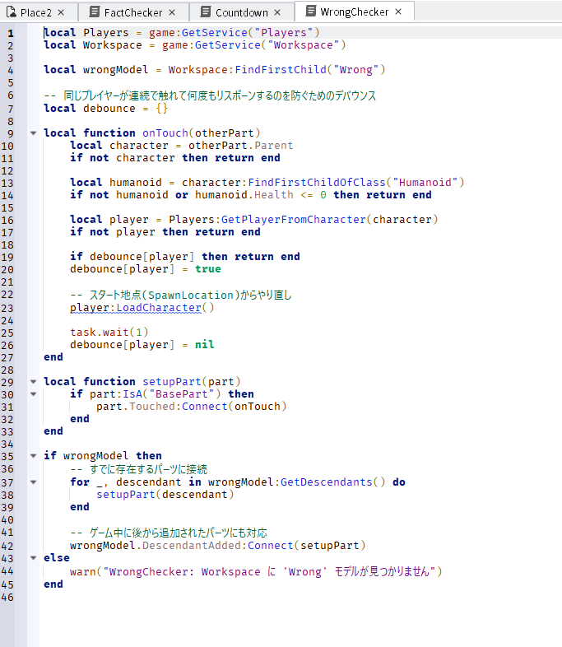Click 'DescendantAdded' on line 42

coord(192,546)
